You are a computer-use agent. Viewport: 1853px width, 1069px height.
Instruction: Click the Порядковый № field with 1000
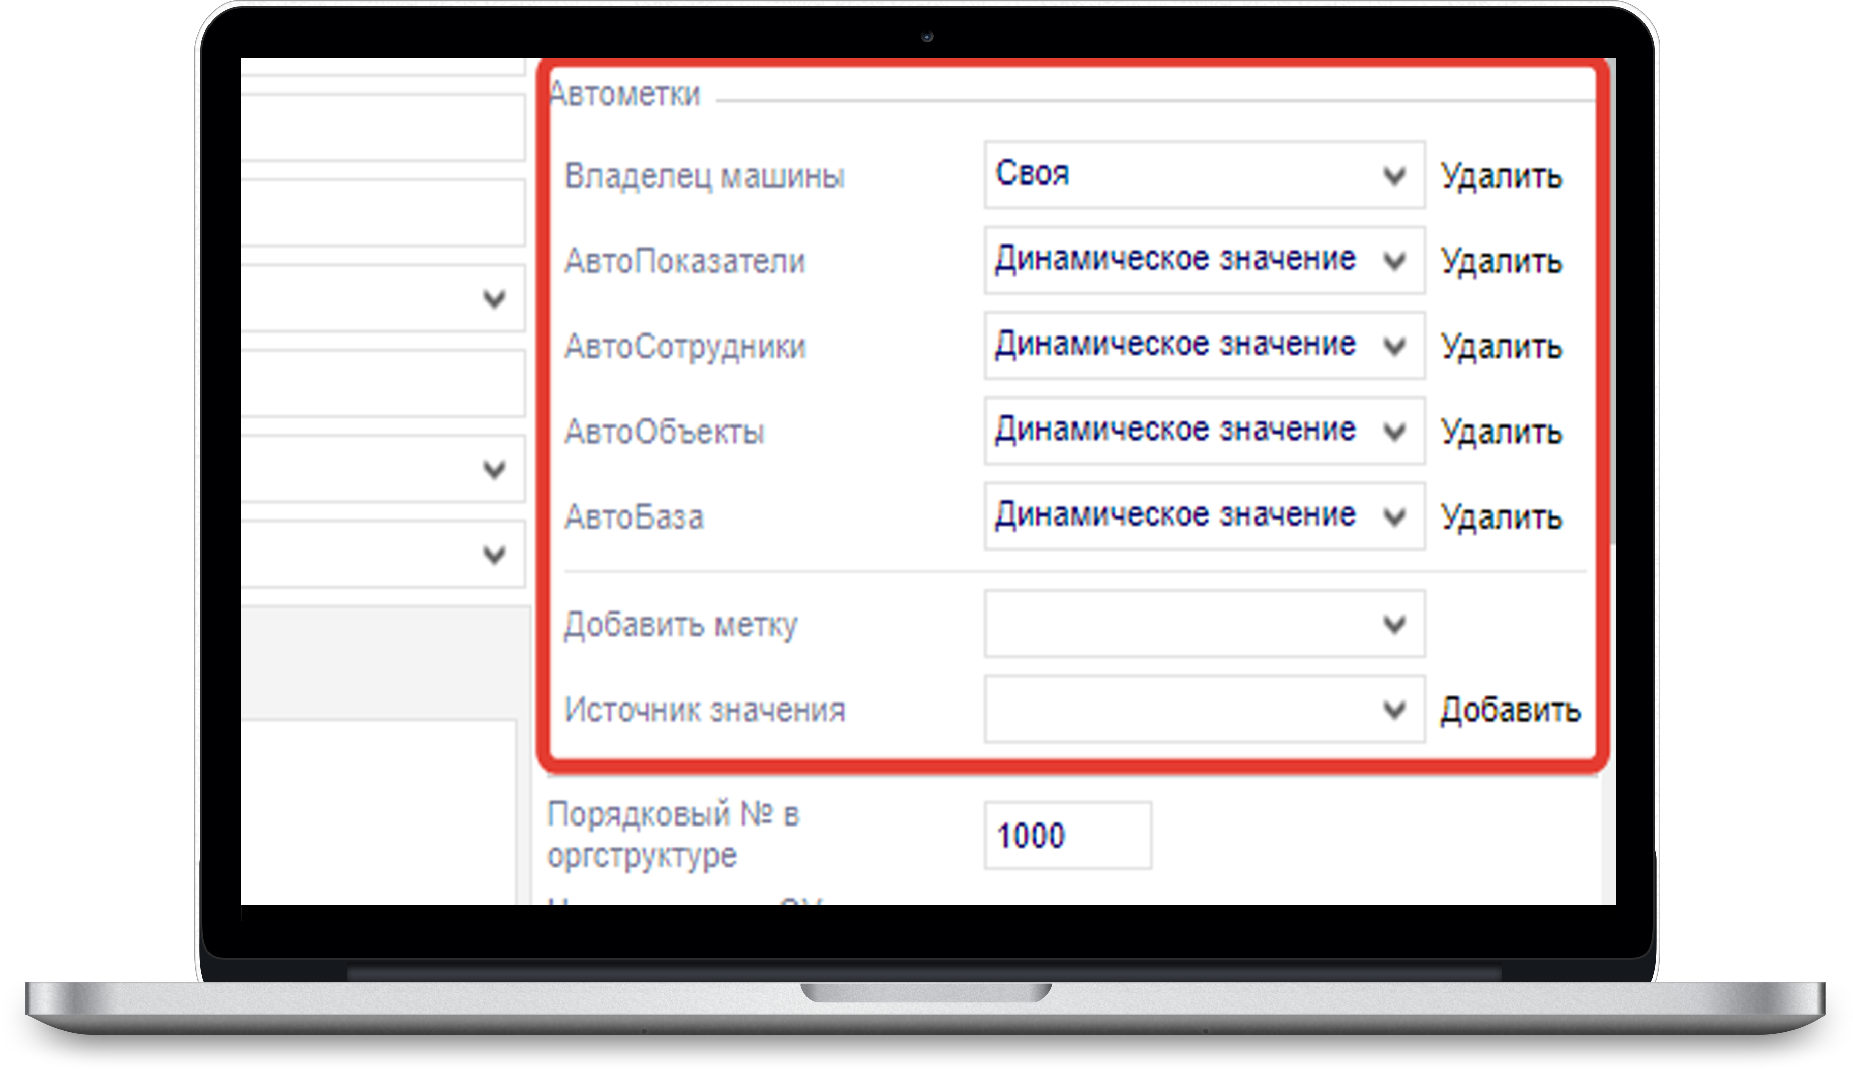point(1067,836)
